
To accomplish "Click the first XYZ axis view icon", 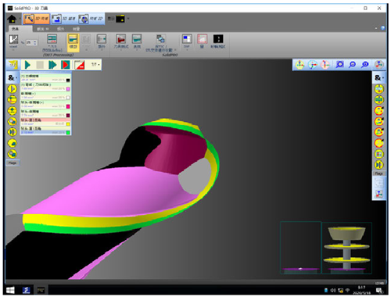I will point(300,65).
